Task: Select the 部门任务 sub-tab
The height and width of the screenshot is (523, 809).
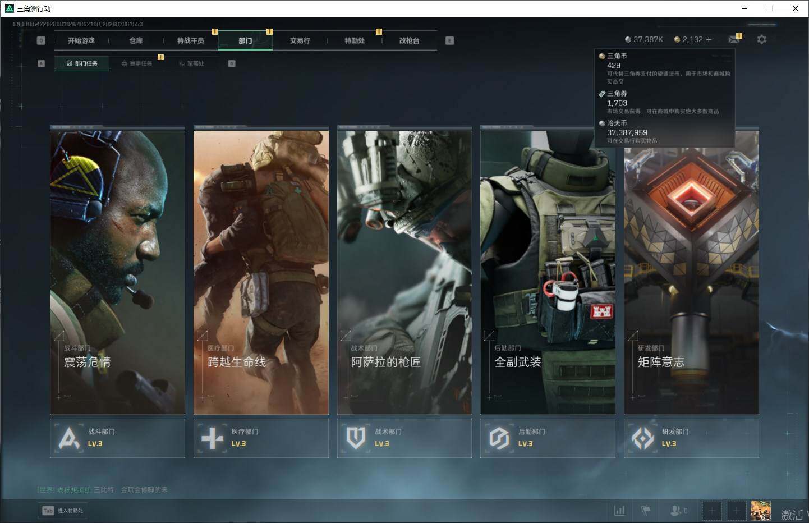Action: pos(82,63)
